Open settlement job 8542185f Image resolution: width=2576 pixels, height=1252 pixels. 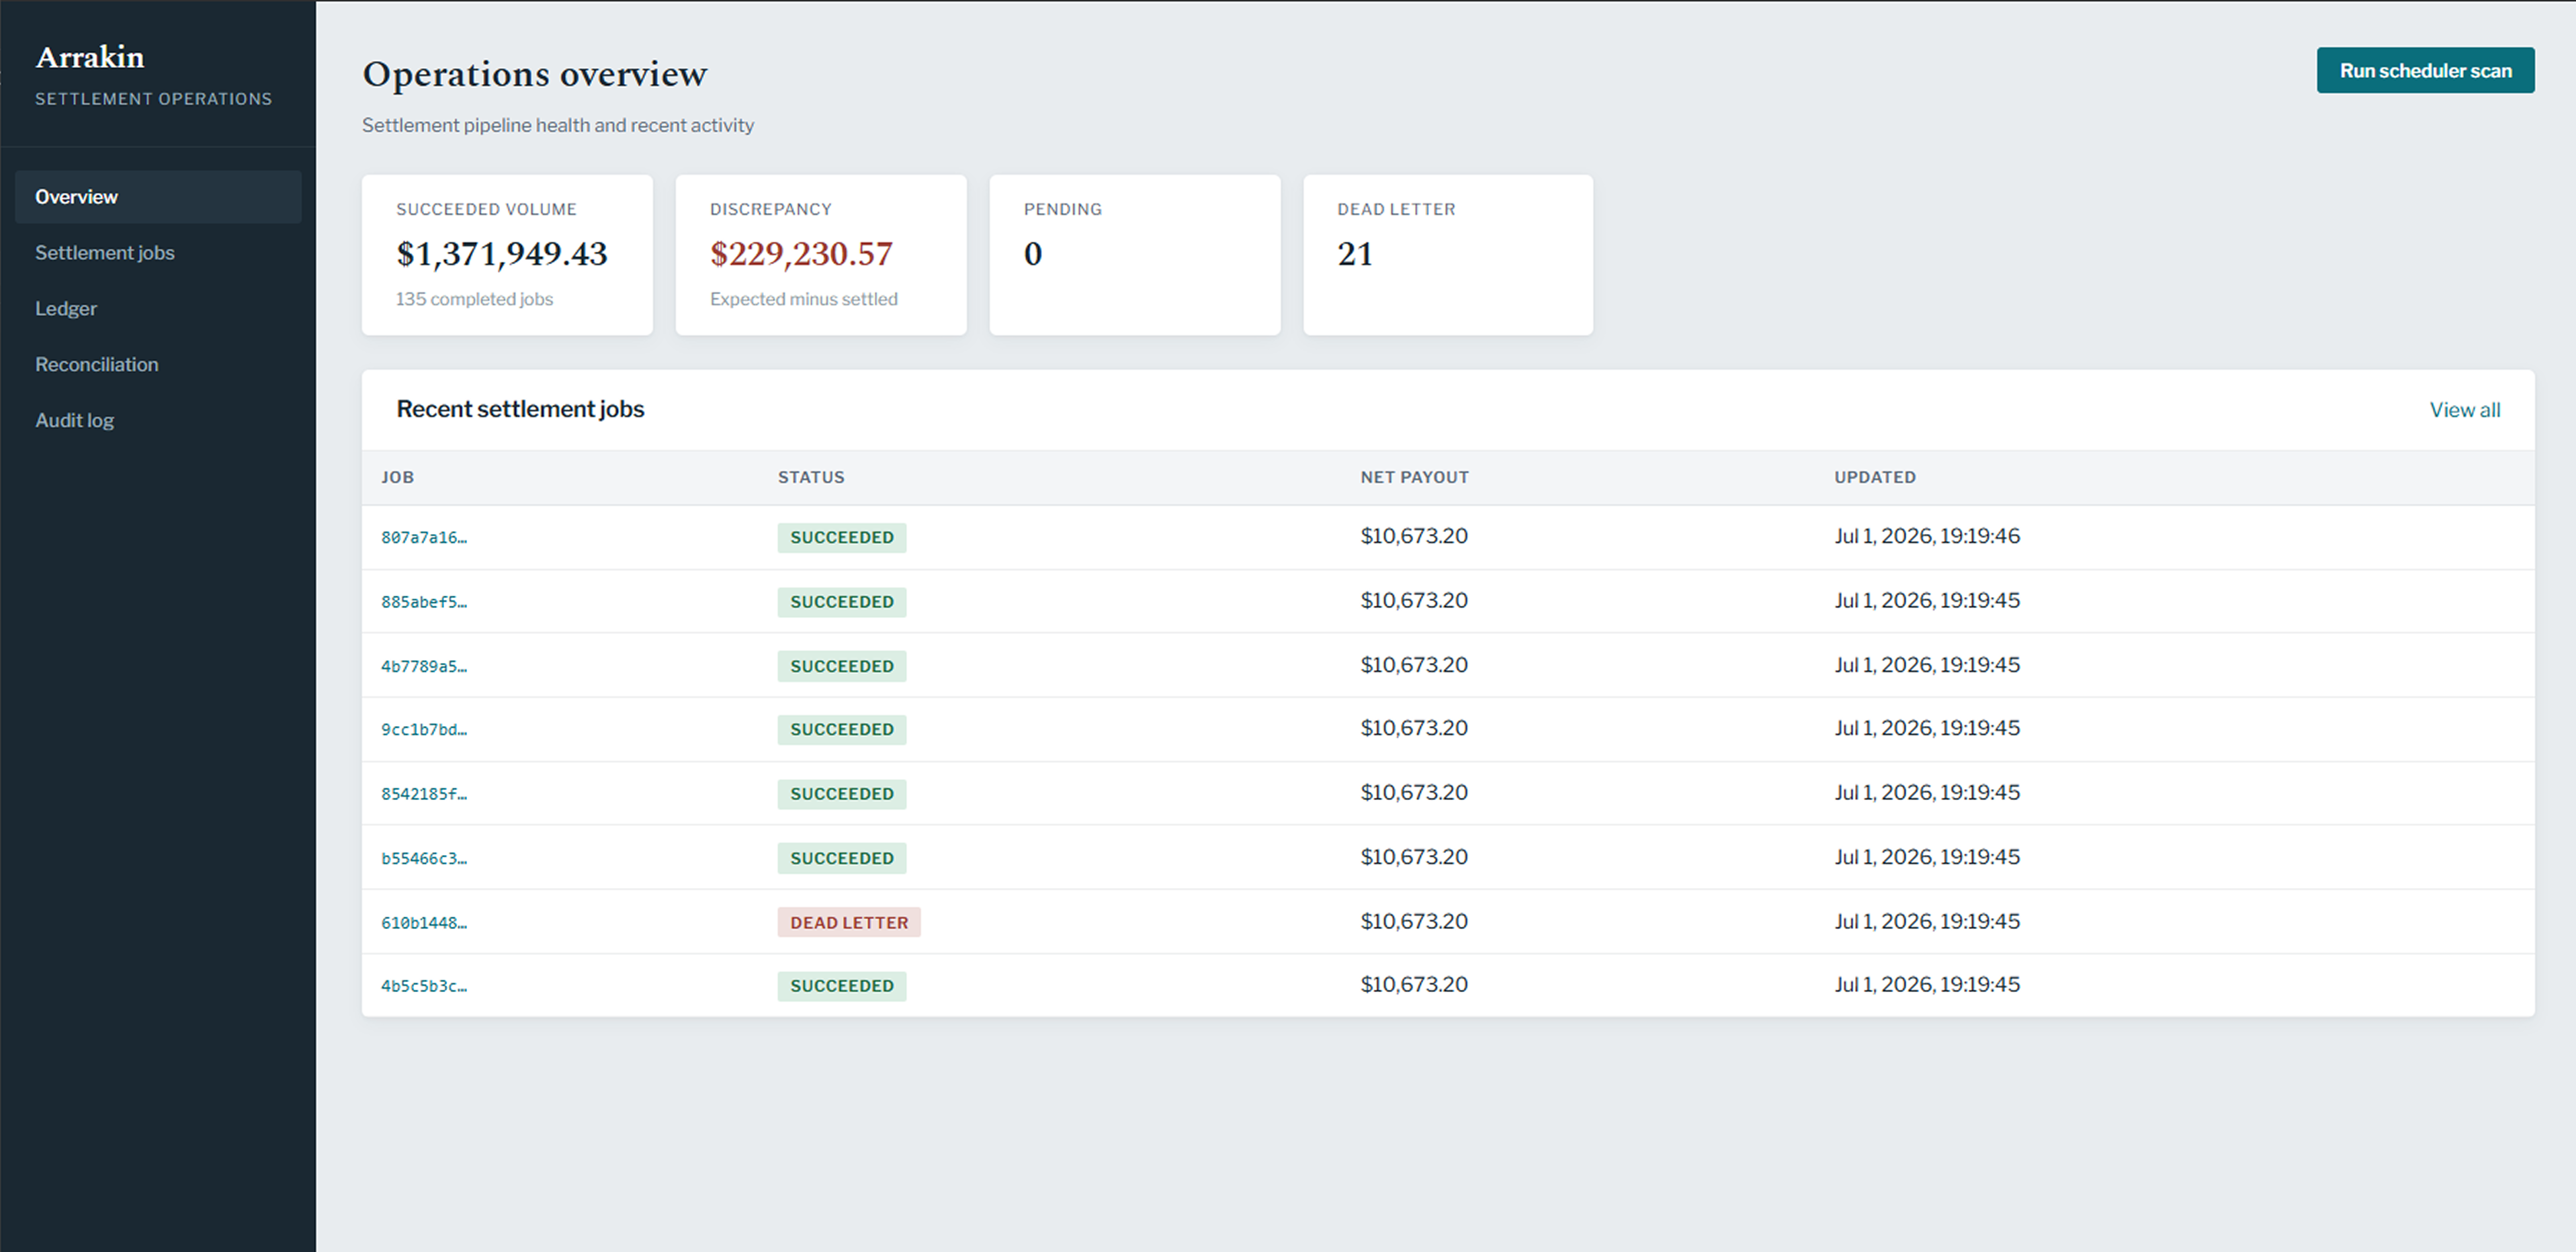pyautogui.click(x=424, y=794)
